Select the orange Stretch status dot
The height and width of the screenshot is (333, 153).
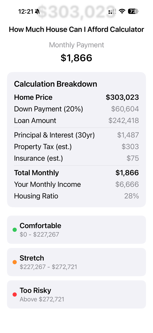tap(15, 262)
